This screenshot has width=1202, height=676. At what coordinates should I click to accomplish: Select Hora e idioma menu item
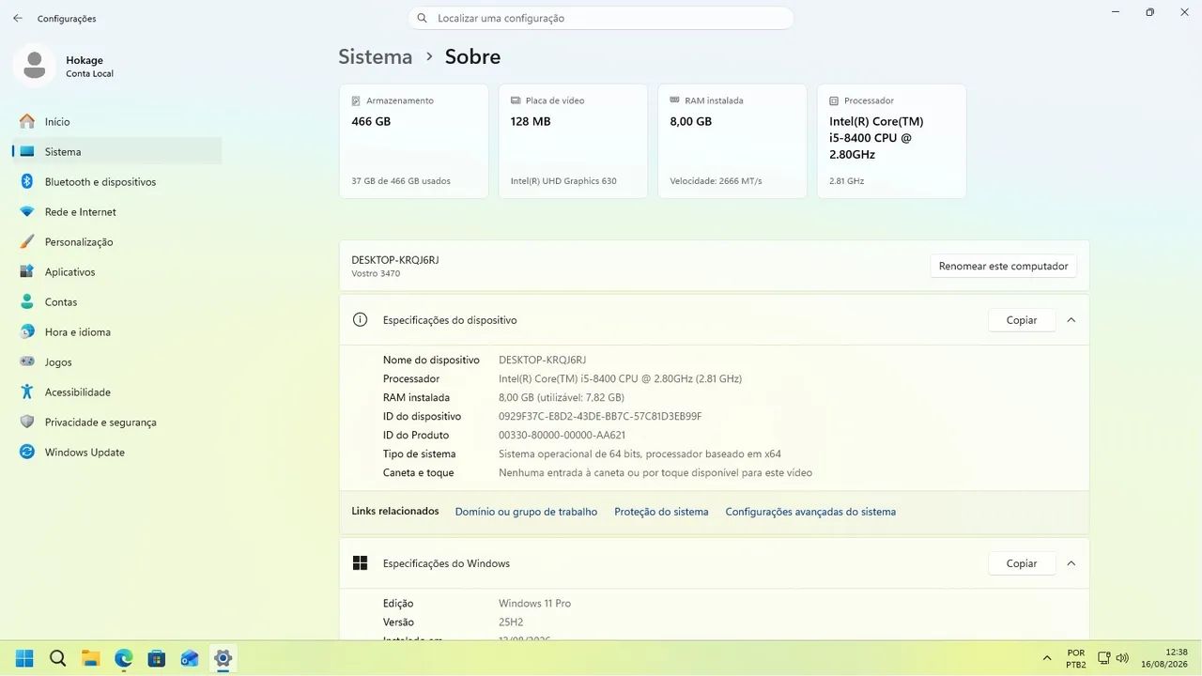(x=117, y=331)
